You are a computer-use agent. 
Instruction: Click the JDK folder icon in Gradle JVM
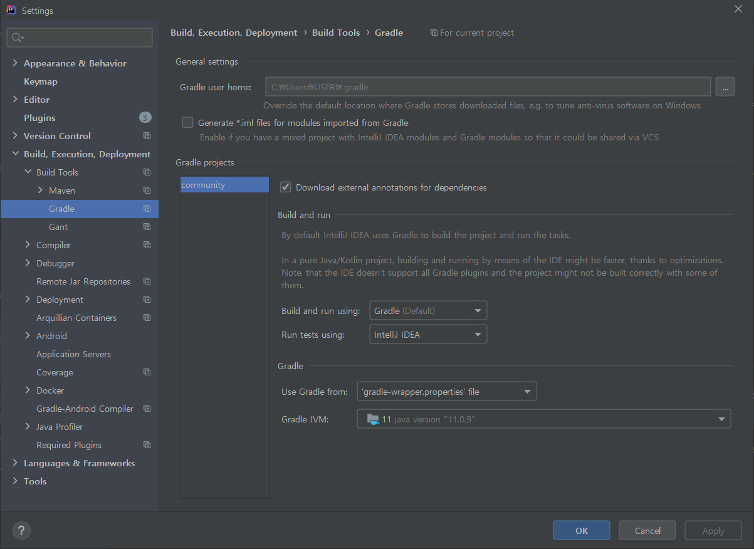[372, 419]
